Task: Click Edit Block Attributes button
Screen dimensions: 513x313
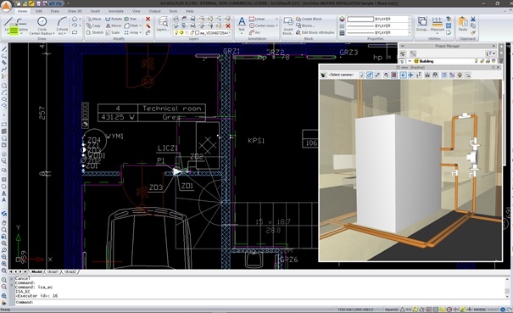Action: click(x=315, y=32)
